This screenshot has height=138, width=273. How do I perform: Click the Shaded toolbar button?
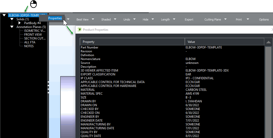point(106,19)
